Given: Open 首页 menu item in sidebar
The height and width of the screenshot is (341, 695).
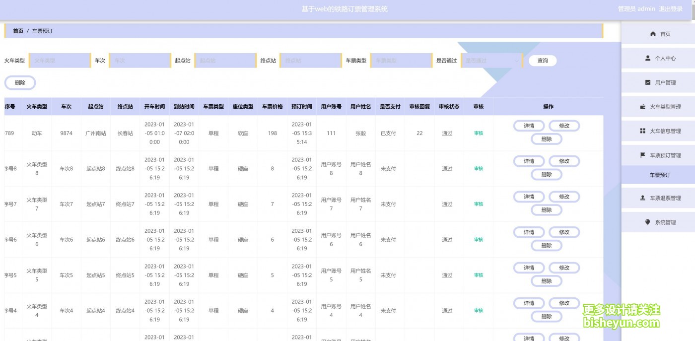Looking at the screenshot, I should [658, 34].
